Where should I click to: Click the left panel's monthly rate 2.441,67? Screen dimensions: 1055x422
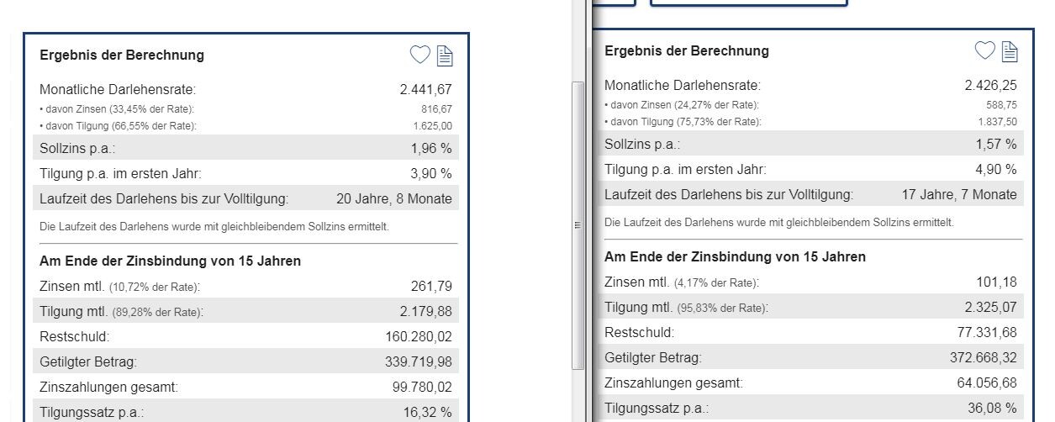[425, 89]
